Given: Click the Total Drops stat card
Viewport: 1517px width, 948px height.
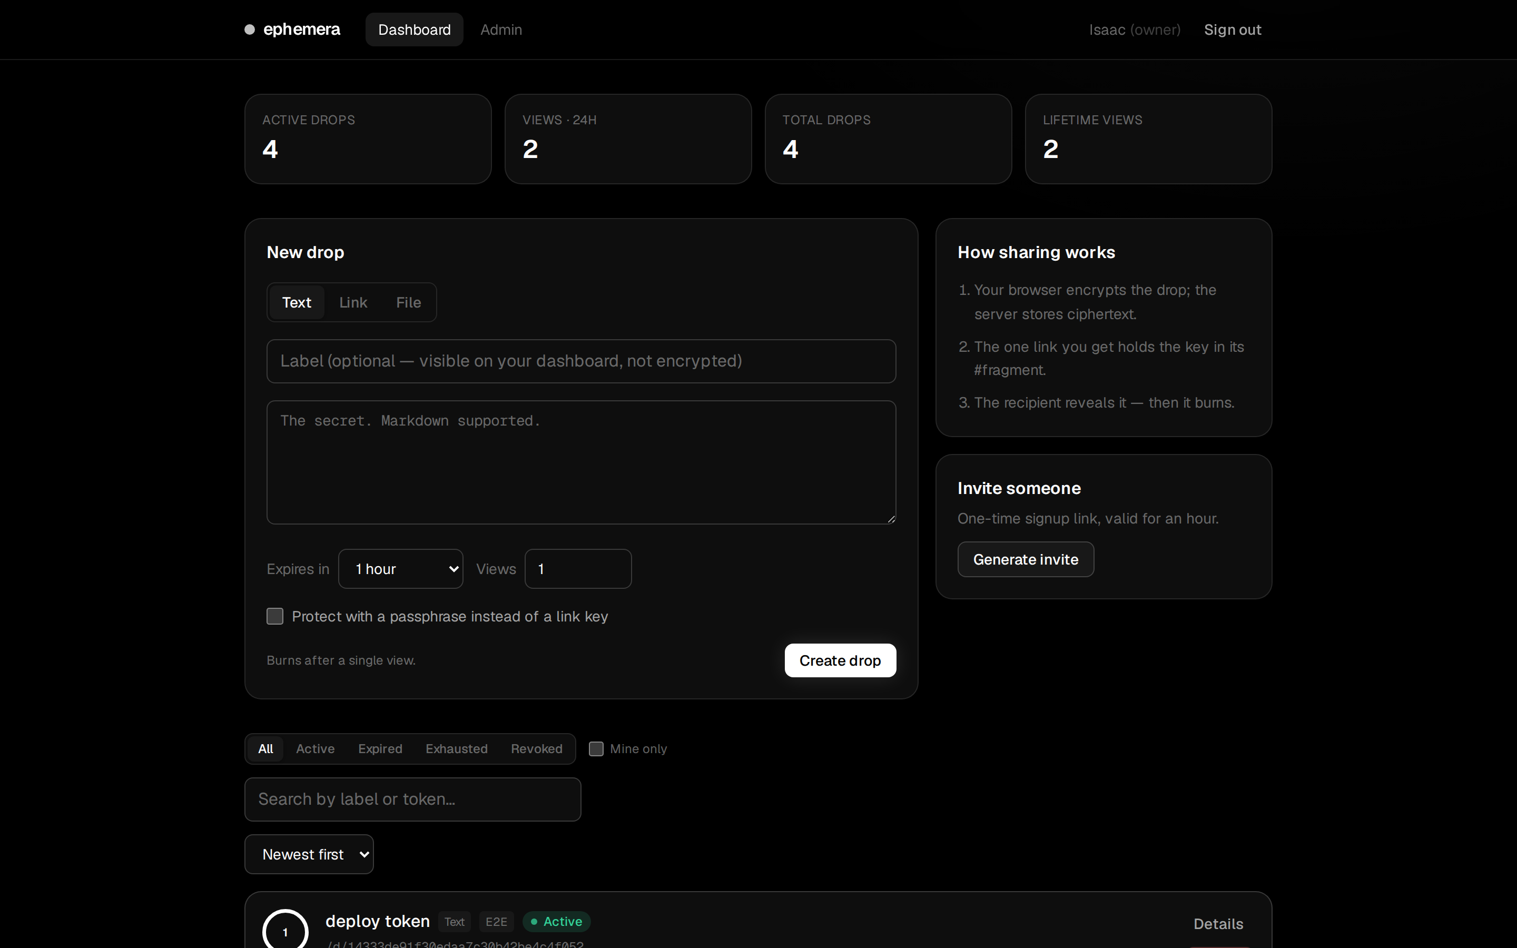Looking at the screenshot, I should [x=888, y=139].
